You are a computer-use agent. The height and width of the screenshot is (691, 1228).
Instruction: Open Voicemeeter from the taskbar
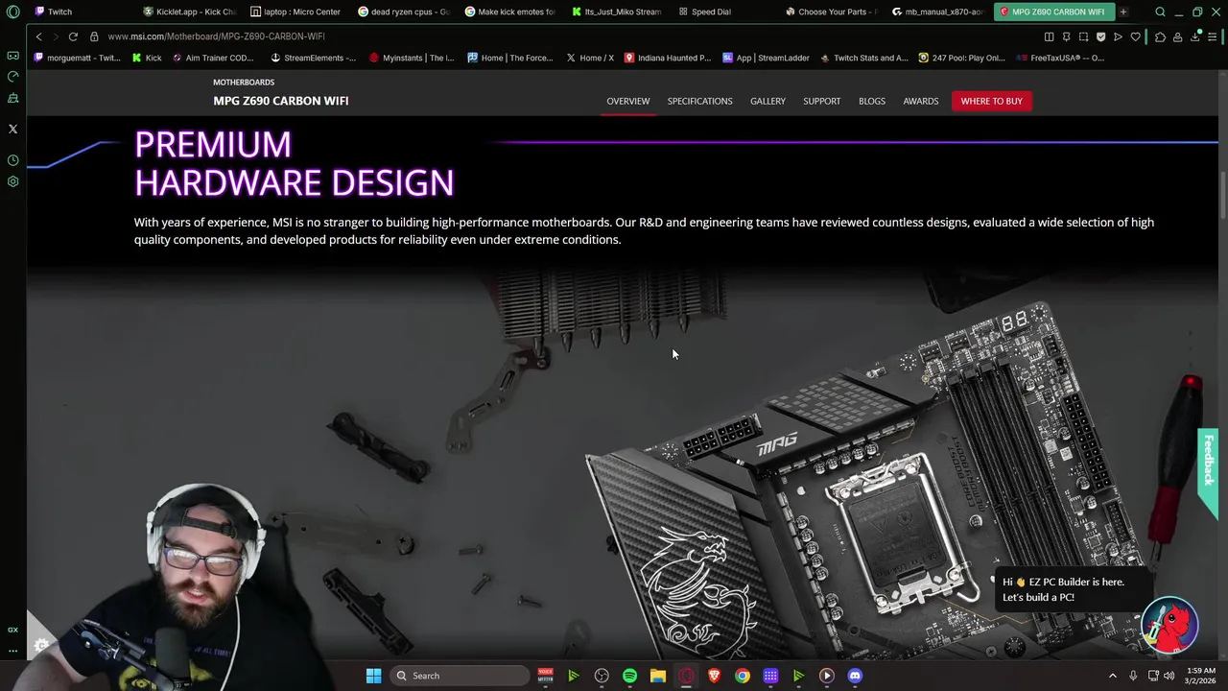(x=545, y=676)
